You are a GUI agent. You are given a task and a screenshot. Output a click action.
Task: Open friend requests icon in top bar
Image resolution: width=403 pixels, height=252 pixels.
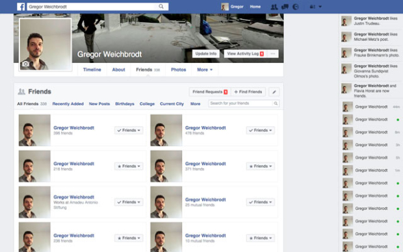pos(274,7)
